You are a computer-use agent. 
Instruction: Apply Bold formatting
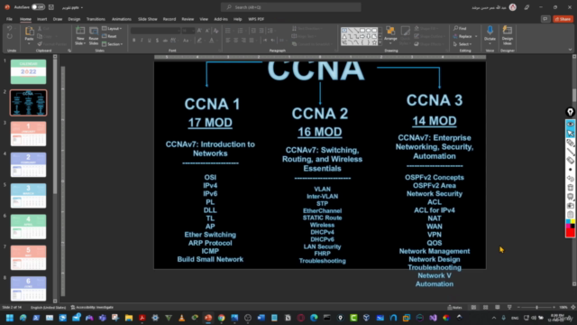[x=134, y=40]
